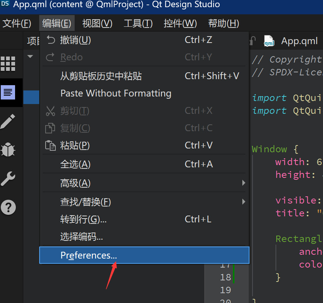323x303 pixels.
Task: Click the qml file icon
Action: pyautogui.click(x=269, y=41)
